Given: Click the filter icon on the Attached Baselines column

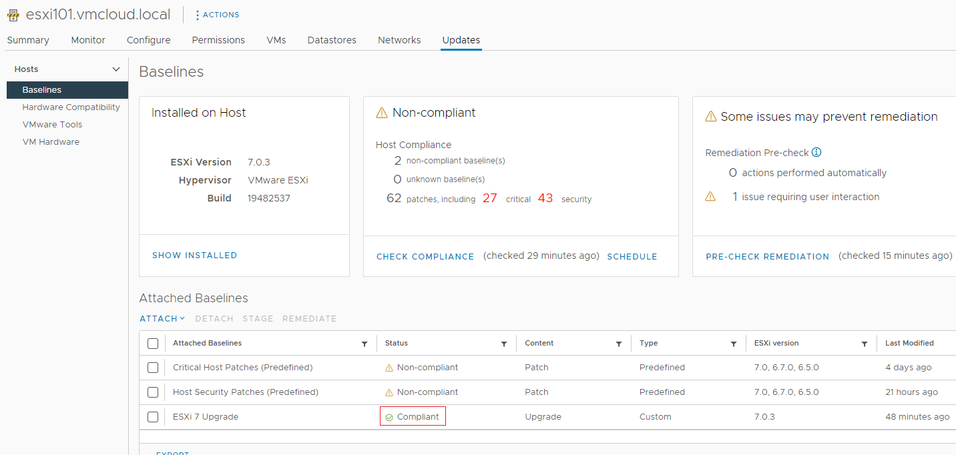Looking at the screenshot, I should point(365,343).
